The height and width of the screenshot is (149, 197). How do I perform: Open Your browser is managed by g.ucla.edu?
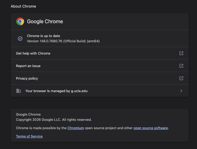100,91
